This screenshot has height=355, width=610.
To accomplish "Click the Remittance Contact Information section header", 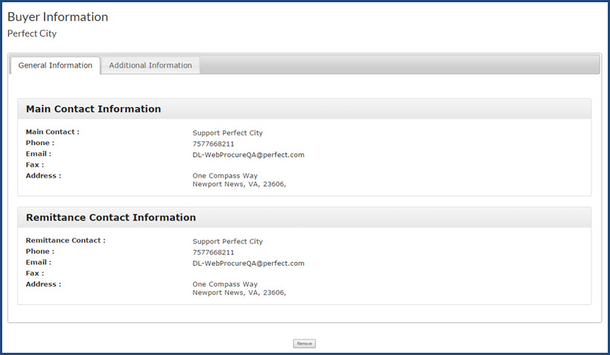I will point(111,218).
